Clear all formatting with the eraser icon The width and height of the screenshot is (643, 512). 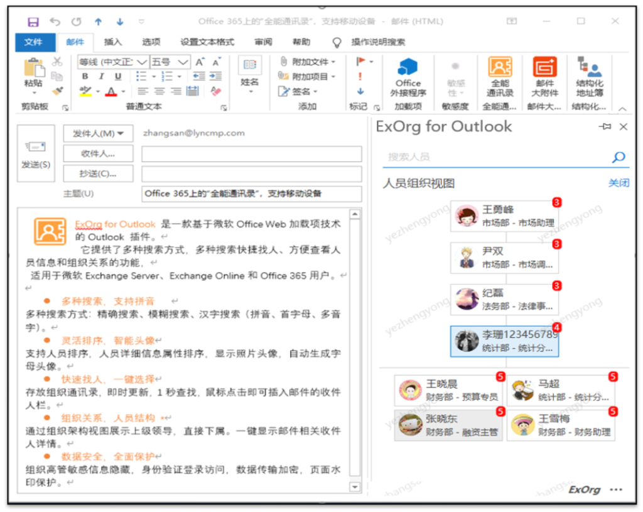(216, 91)
